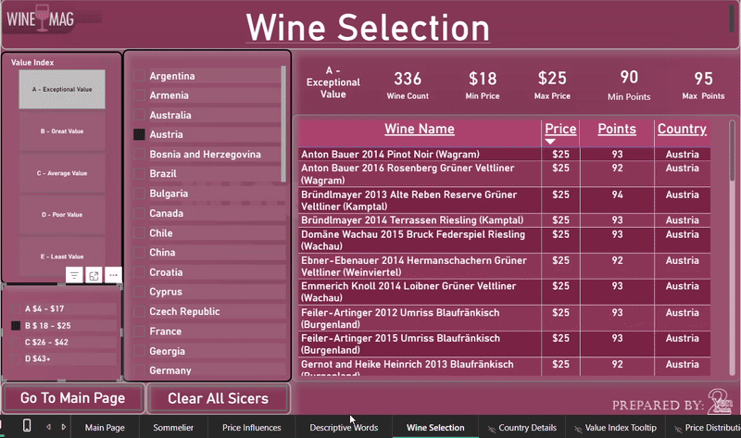
Task: Click the filter icon on Value Index visual
Action: (74, 275)
